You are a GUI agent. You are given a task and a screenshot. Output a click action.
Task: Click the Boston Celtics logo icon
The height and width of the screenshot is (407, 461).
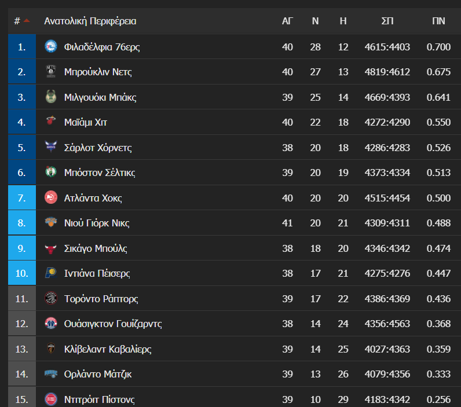coord(51,172)
